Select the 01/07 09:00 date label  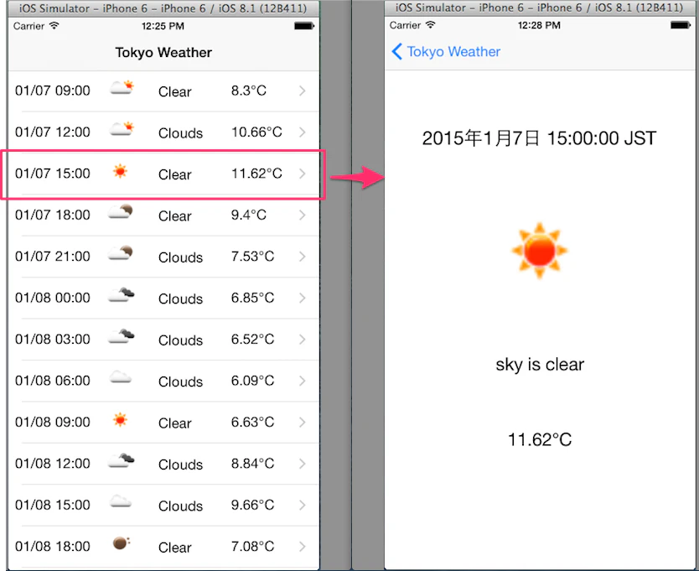(53, 91)
